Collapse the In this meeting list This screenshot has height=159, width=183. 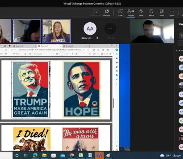177,50
